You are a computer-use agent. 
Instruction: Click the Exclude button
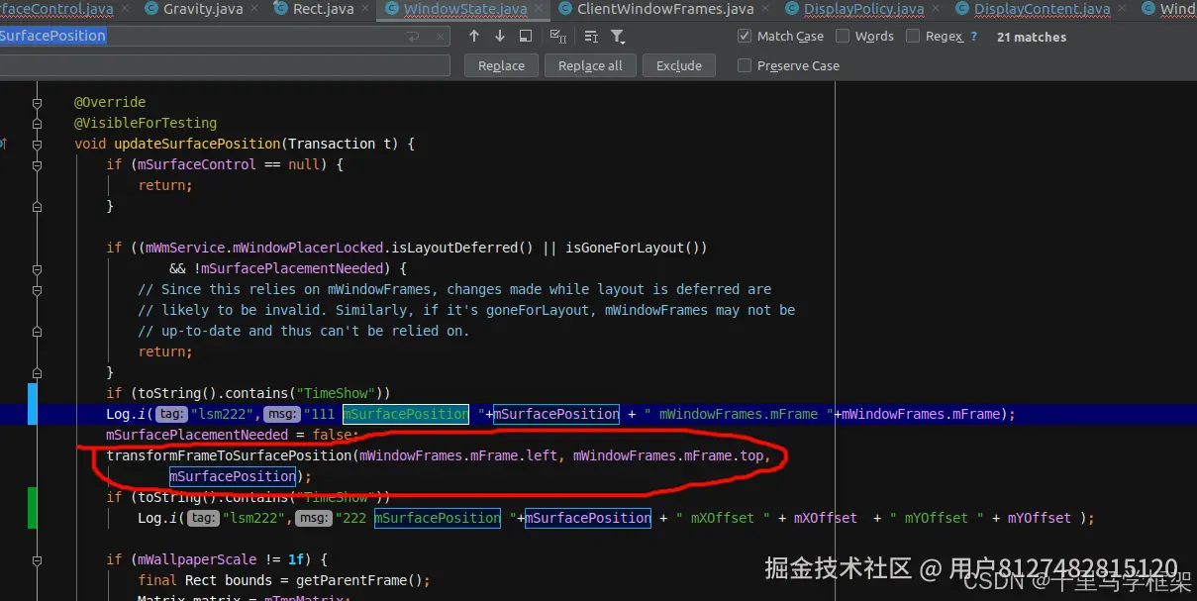[679, 65]
